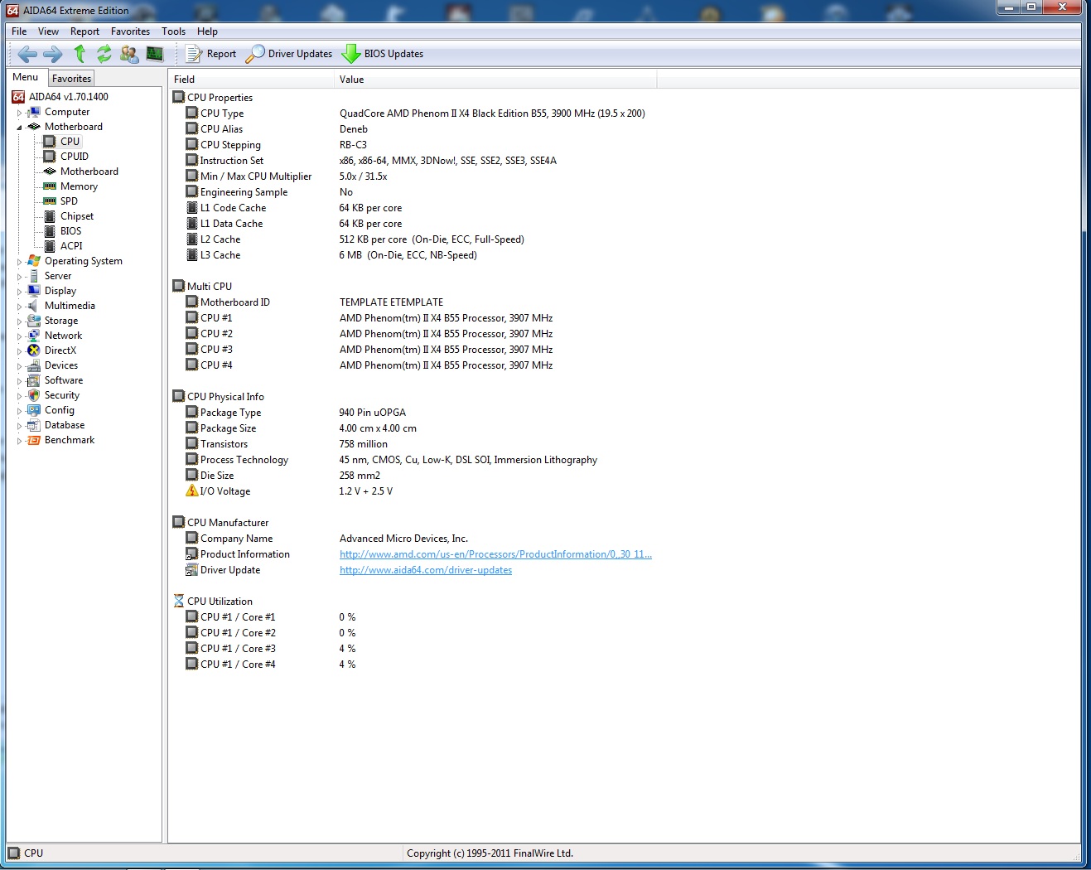Open the Report menu in menu bar
Screen dimensions: 1091x870
point(84,31)
